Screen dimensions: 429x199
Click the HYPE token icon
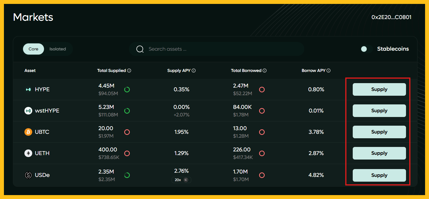28,90
